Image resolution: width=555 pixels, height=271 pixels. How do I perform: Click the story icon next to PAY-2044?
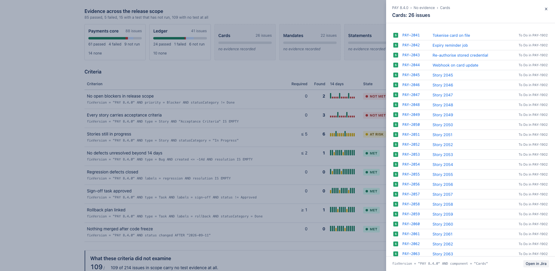click(x=396, y=65)
